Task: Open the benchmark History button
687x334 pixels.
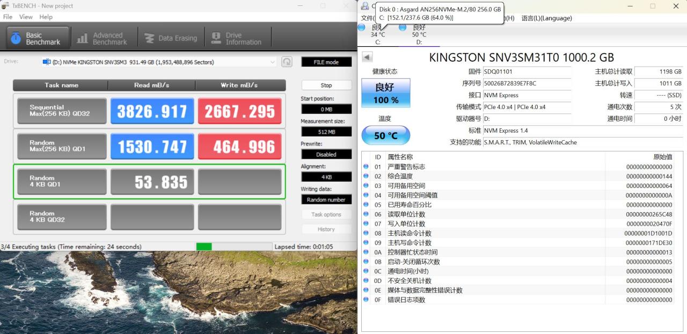Action: click(x=326, y=229)
